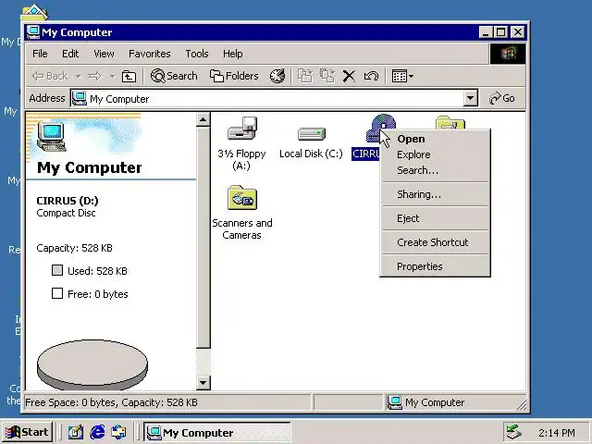Open the Tools menu
The image size is (592, 444).
197,54
